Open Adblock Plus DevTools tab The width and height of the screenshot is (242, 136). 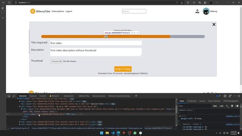point(84,96)
